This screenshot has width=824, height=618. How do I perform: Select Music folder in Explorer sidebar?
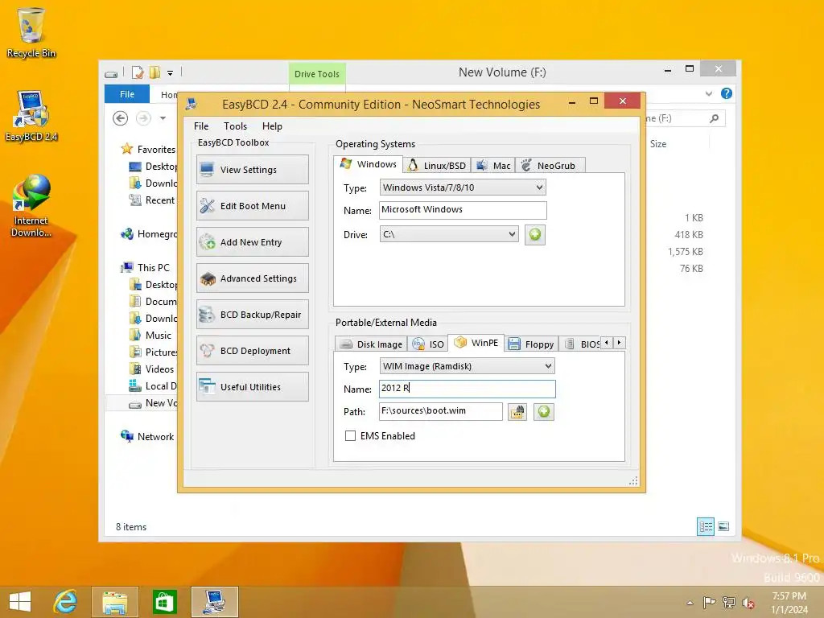click(x=159, y=336)
